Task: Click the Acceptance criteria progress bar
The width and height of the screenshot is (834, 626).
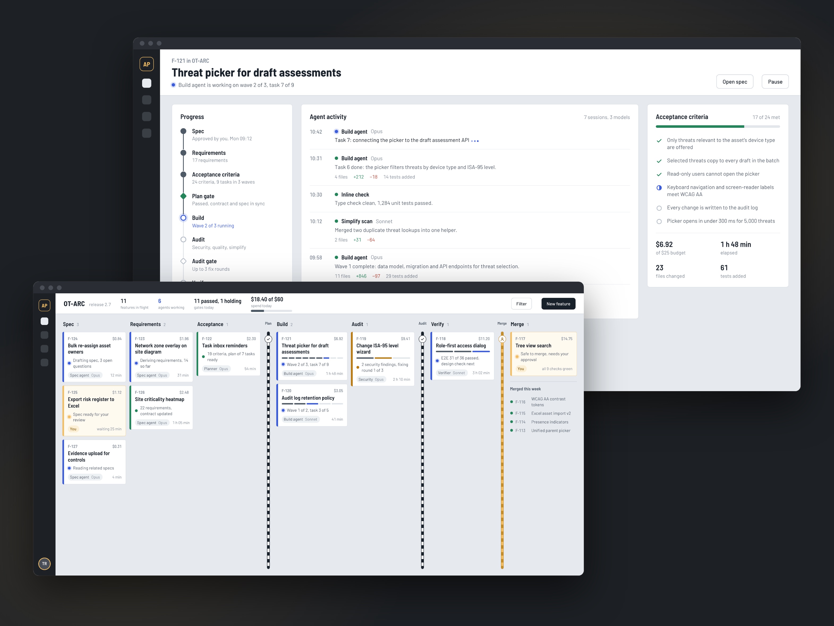Action: coord(718,126)
